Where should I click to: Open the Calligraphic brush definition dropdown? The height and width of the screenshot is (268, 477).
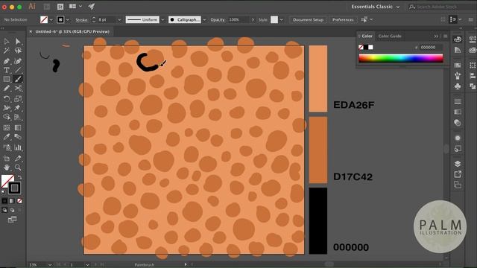tap(204, 20)
